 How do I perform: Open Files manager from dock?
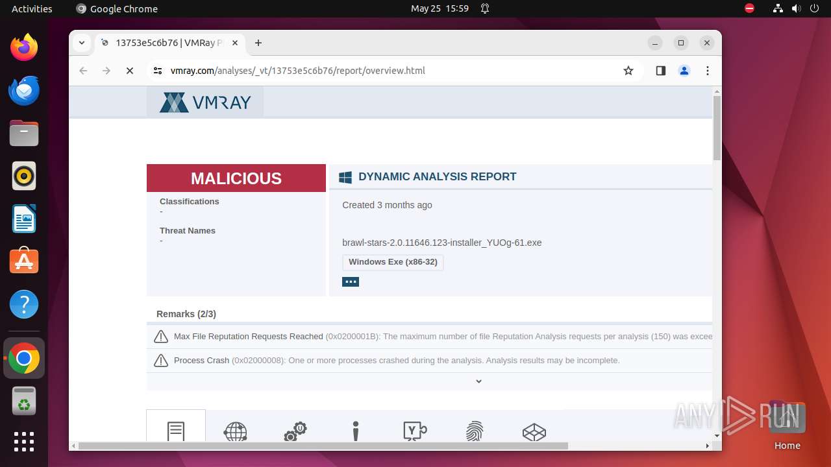coord(24,133)
